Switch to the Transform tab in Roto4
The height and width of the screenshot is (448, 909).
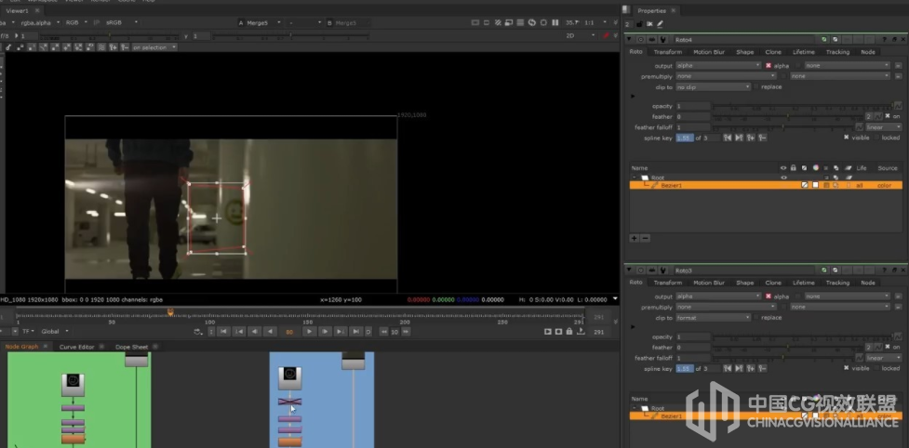tap(668, 52)
